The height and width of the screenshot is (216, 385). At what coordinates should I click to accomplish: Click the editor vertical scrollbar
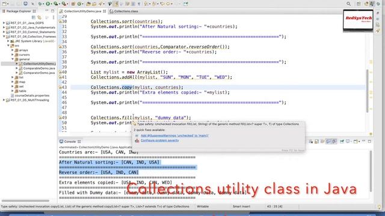[368, 91]
